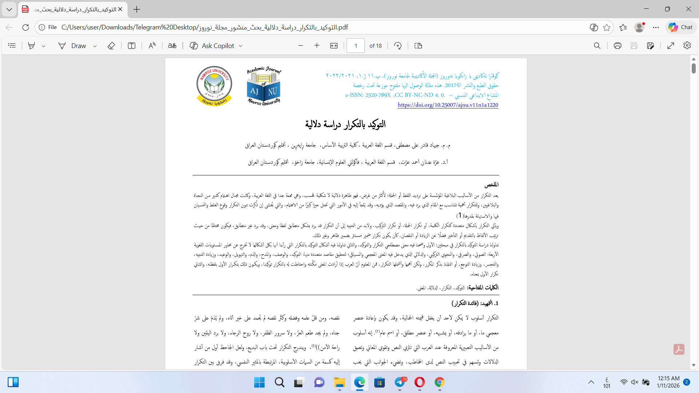
Task: Toggle the muted volume icon
Action: (635, 382)
